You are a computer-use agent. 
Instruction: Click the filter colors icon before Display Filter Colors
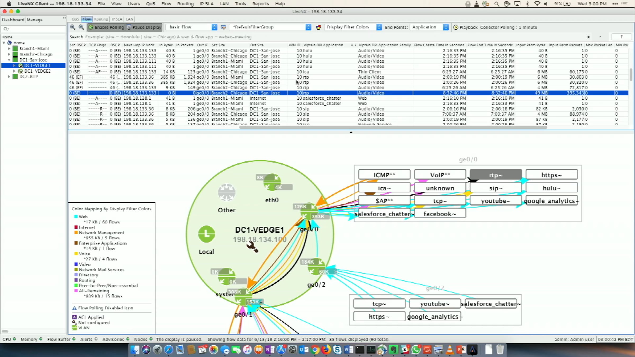[319, 27]
